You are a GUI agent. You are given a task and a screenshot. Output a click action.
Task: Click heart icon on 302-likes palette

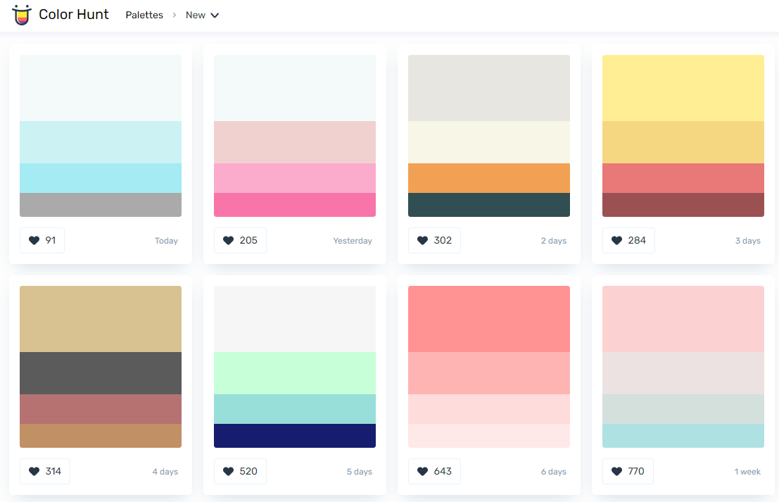(x=422, y=241)
